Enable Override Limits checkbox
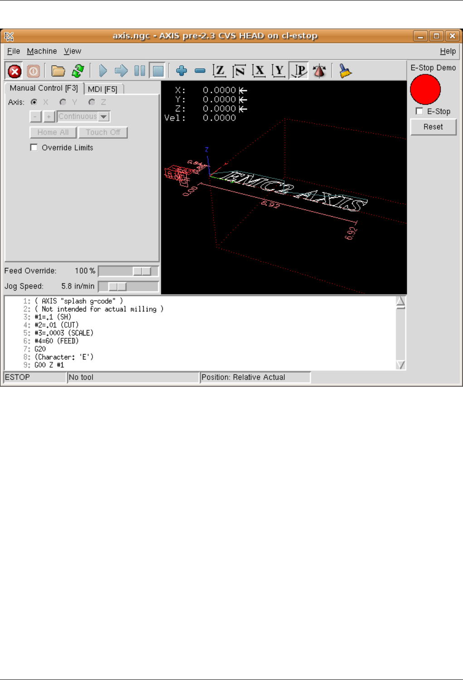This screenshot has width=463, height=680. click(34, 147)
